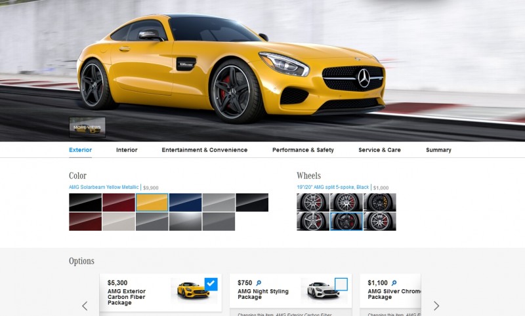
Task: Pick the black wheel with yellow calipers
Action: [380, 203]
